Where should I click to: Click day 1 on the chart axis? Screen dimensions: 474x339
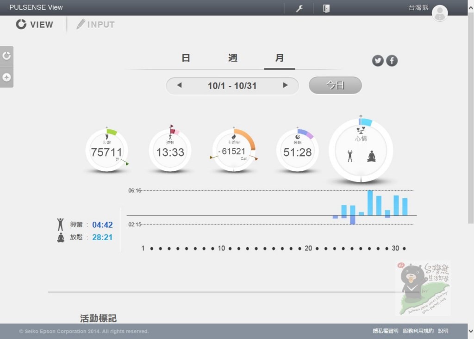[143, 248]
